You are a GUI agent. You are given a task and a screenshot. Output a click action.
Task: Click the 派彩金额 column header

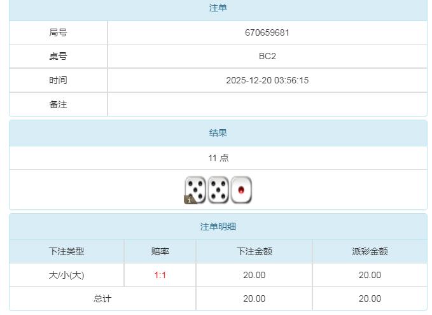(x=370, y=251)
